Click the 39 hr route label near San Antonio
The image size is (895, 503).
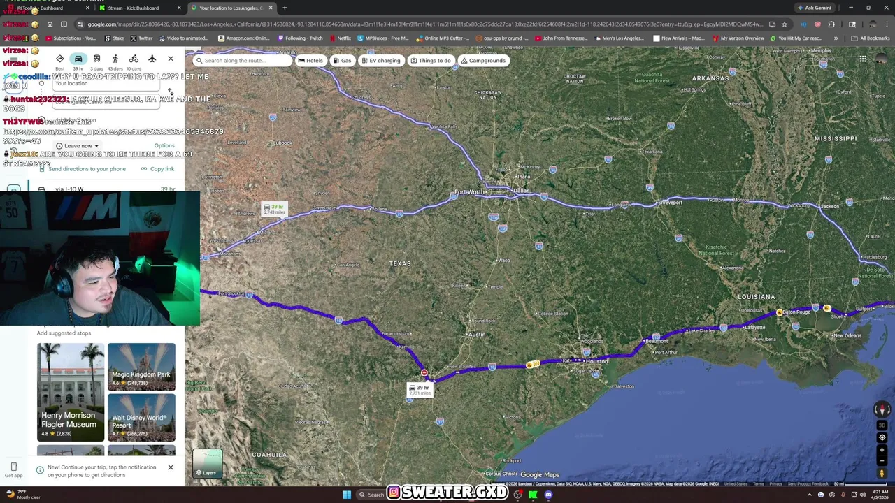[420, 390]
